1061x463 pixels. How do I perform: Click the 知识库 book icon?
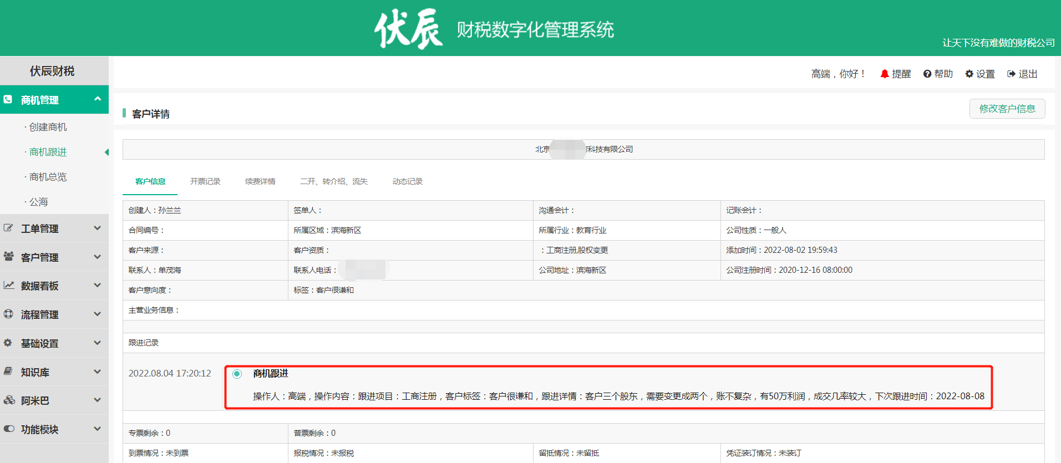8,371
